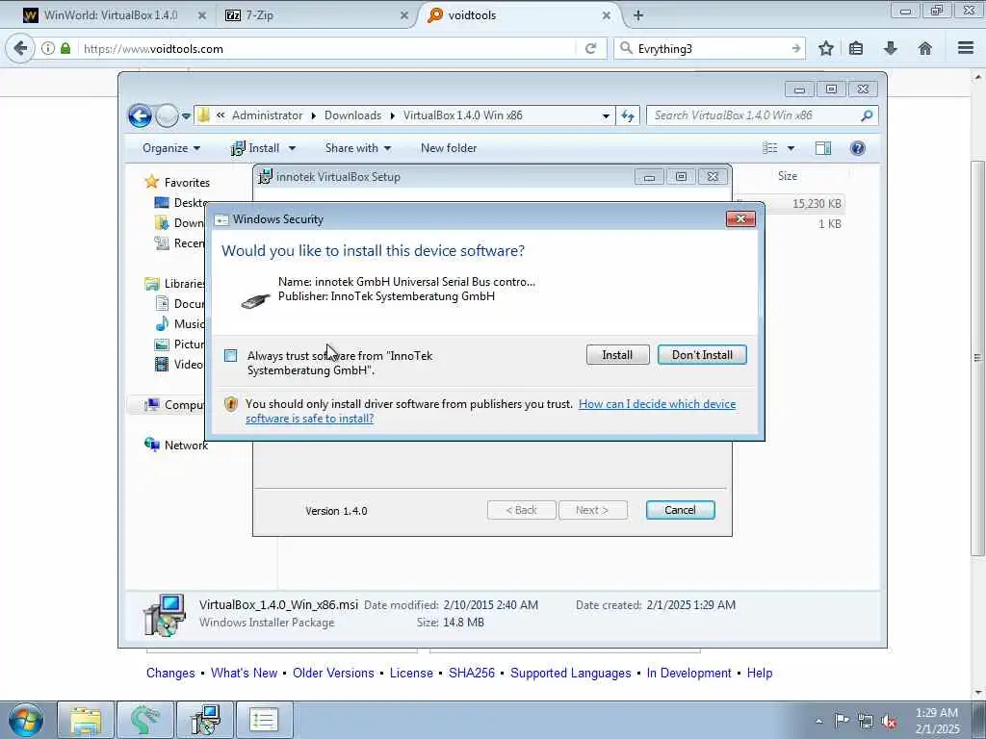The width and height of the screenshot is (986, 739).
Task: Open a new Firefox tab
Action: 637,15
